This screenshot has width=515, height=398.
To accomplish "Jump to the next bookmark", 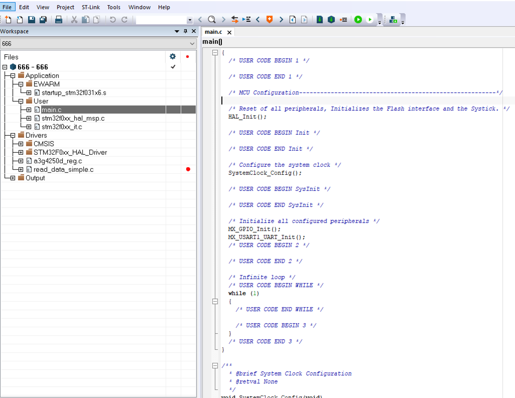I will [x=281, y=19].
